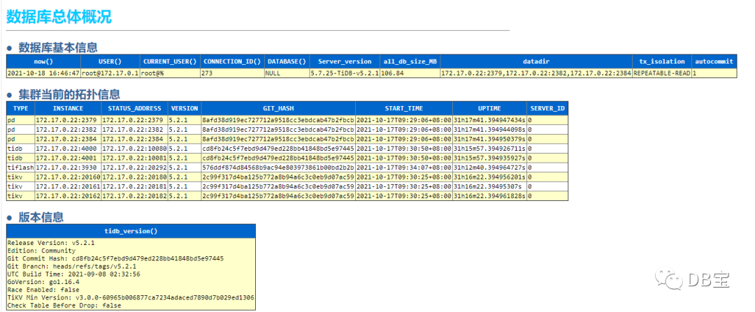Image resolution: width=755 pixels, height=312 pixels.
Task: Select the GoVersion: go1.16.4 line
Action: coord(43,282)
